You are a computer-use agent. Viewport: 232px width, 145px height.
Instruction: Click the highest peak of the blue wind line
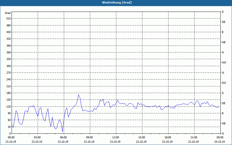pyautogui.click(x=78, y=95)
